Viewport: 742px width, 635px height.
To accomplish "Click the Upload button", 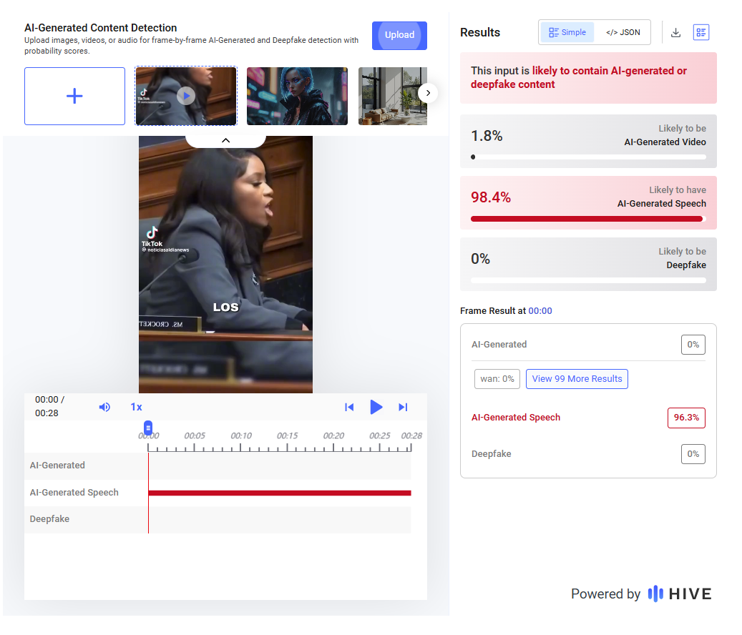I will click(399, 35).
